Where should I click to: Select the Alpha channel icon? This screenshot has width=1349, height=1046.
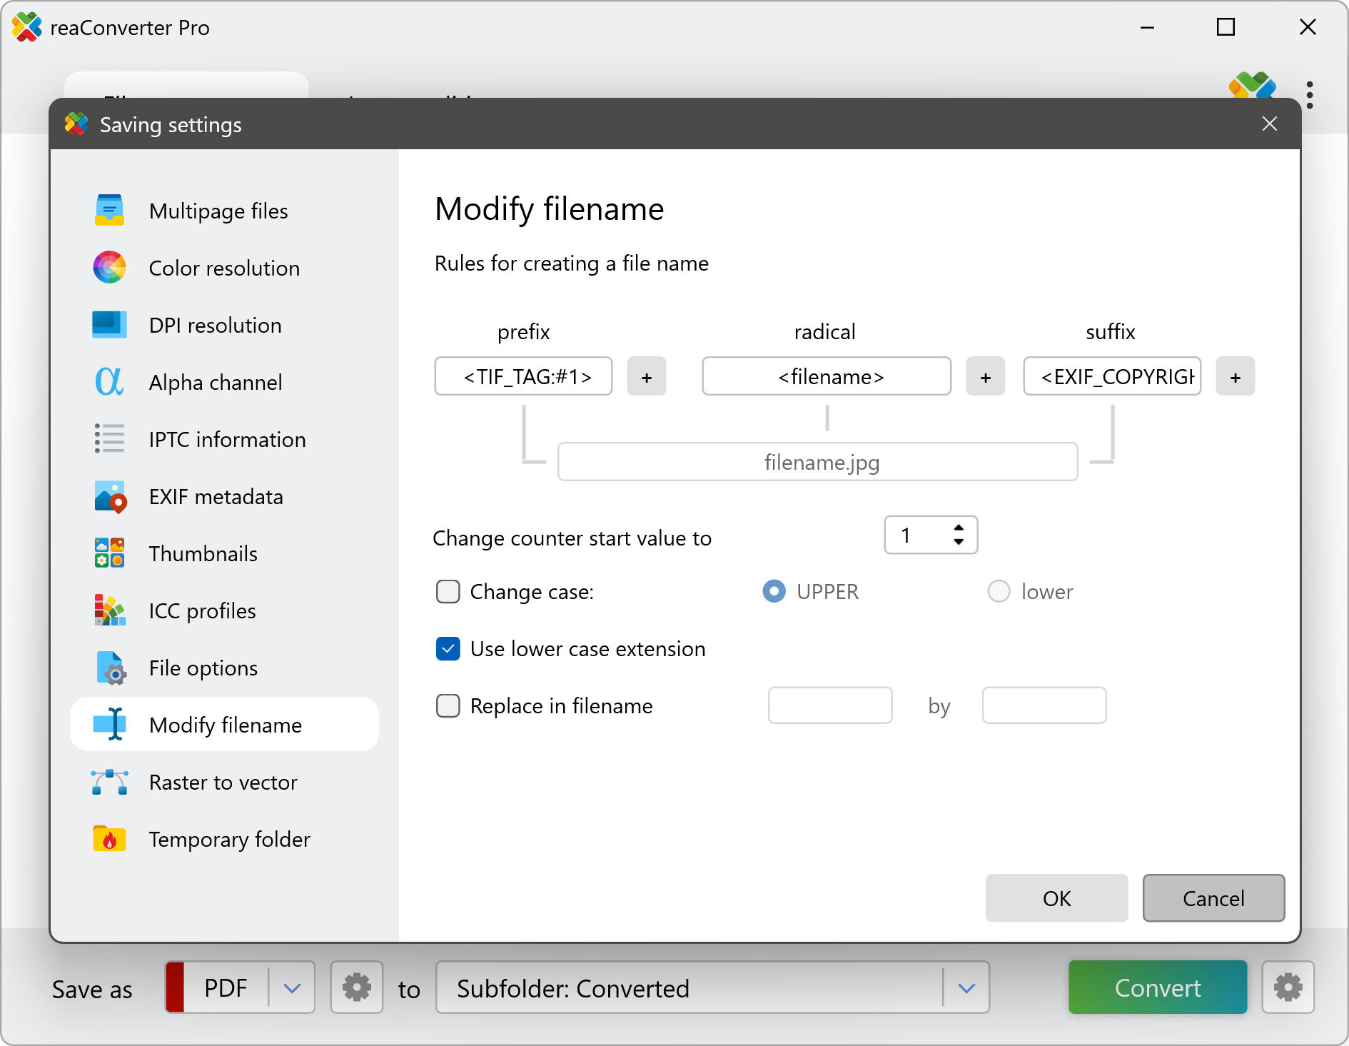pos(109,382)
